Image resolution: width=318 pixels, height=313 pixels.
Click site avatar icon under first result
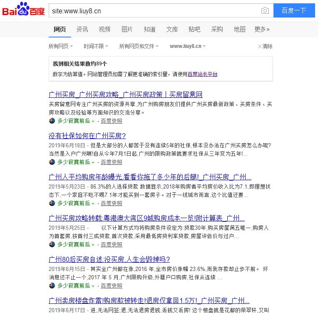click(52, 121)
